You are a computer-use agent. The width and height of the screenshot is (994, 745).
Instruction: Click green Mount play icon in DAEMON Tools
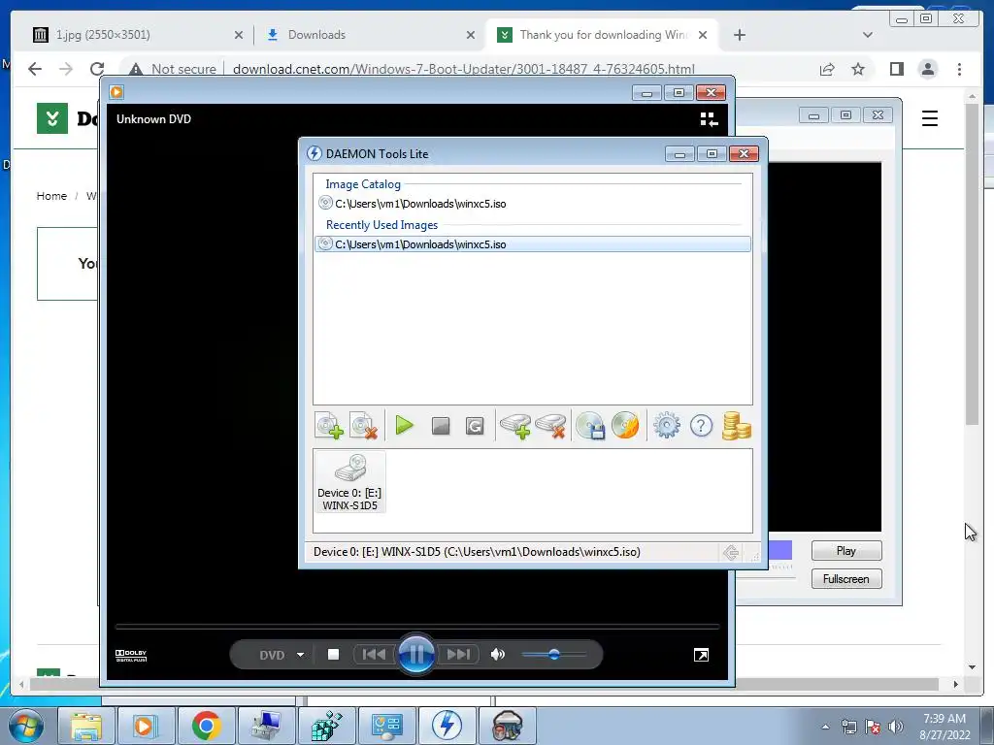[404, 426]
